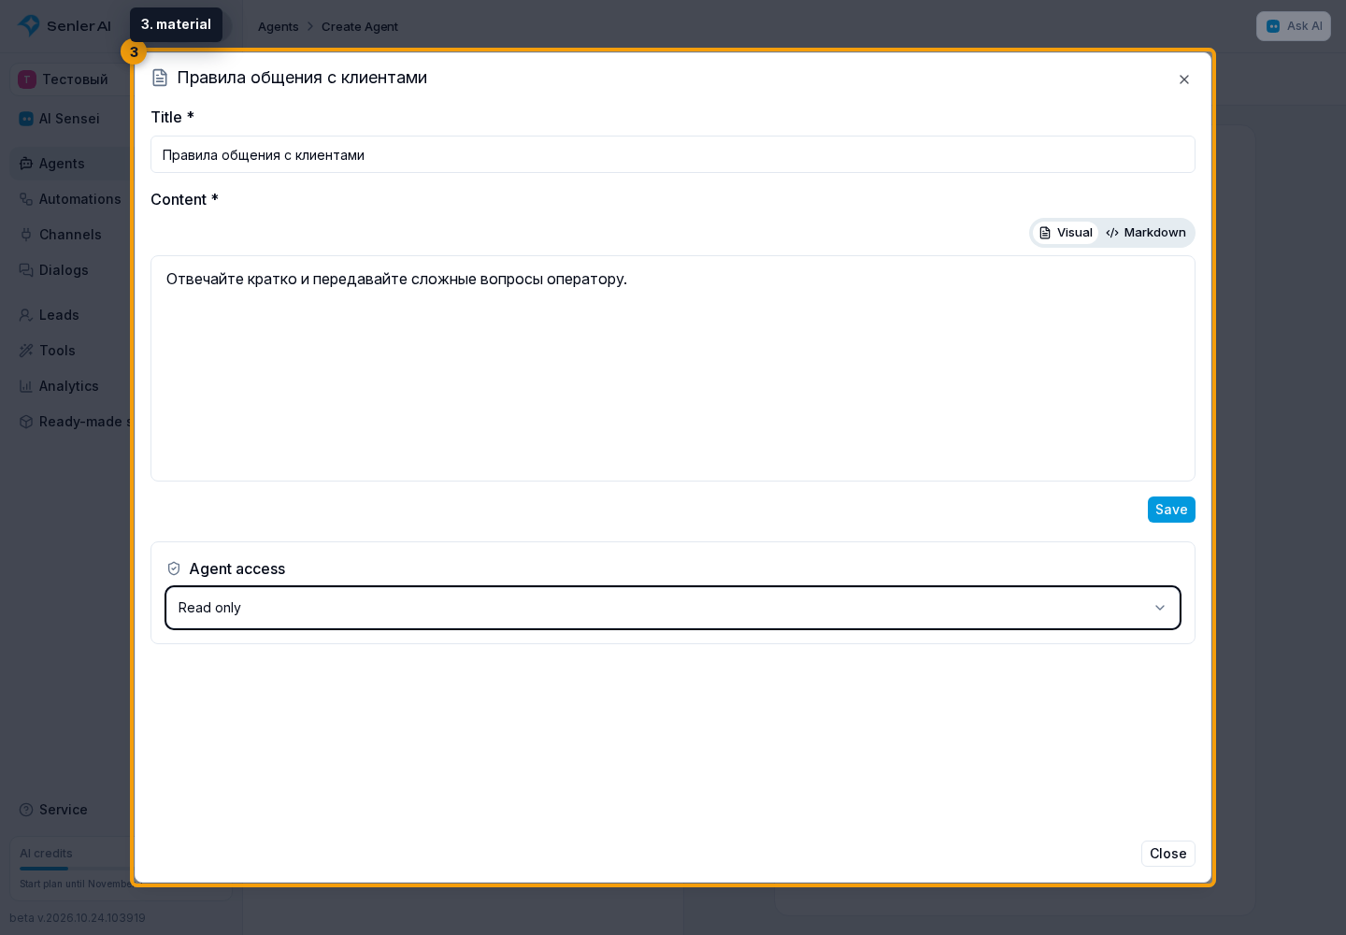Image resolution: width=1346 pixels, height=935 pixels.
Task: Click the Agents sidebar icon
Action: [x=26, y=164]
